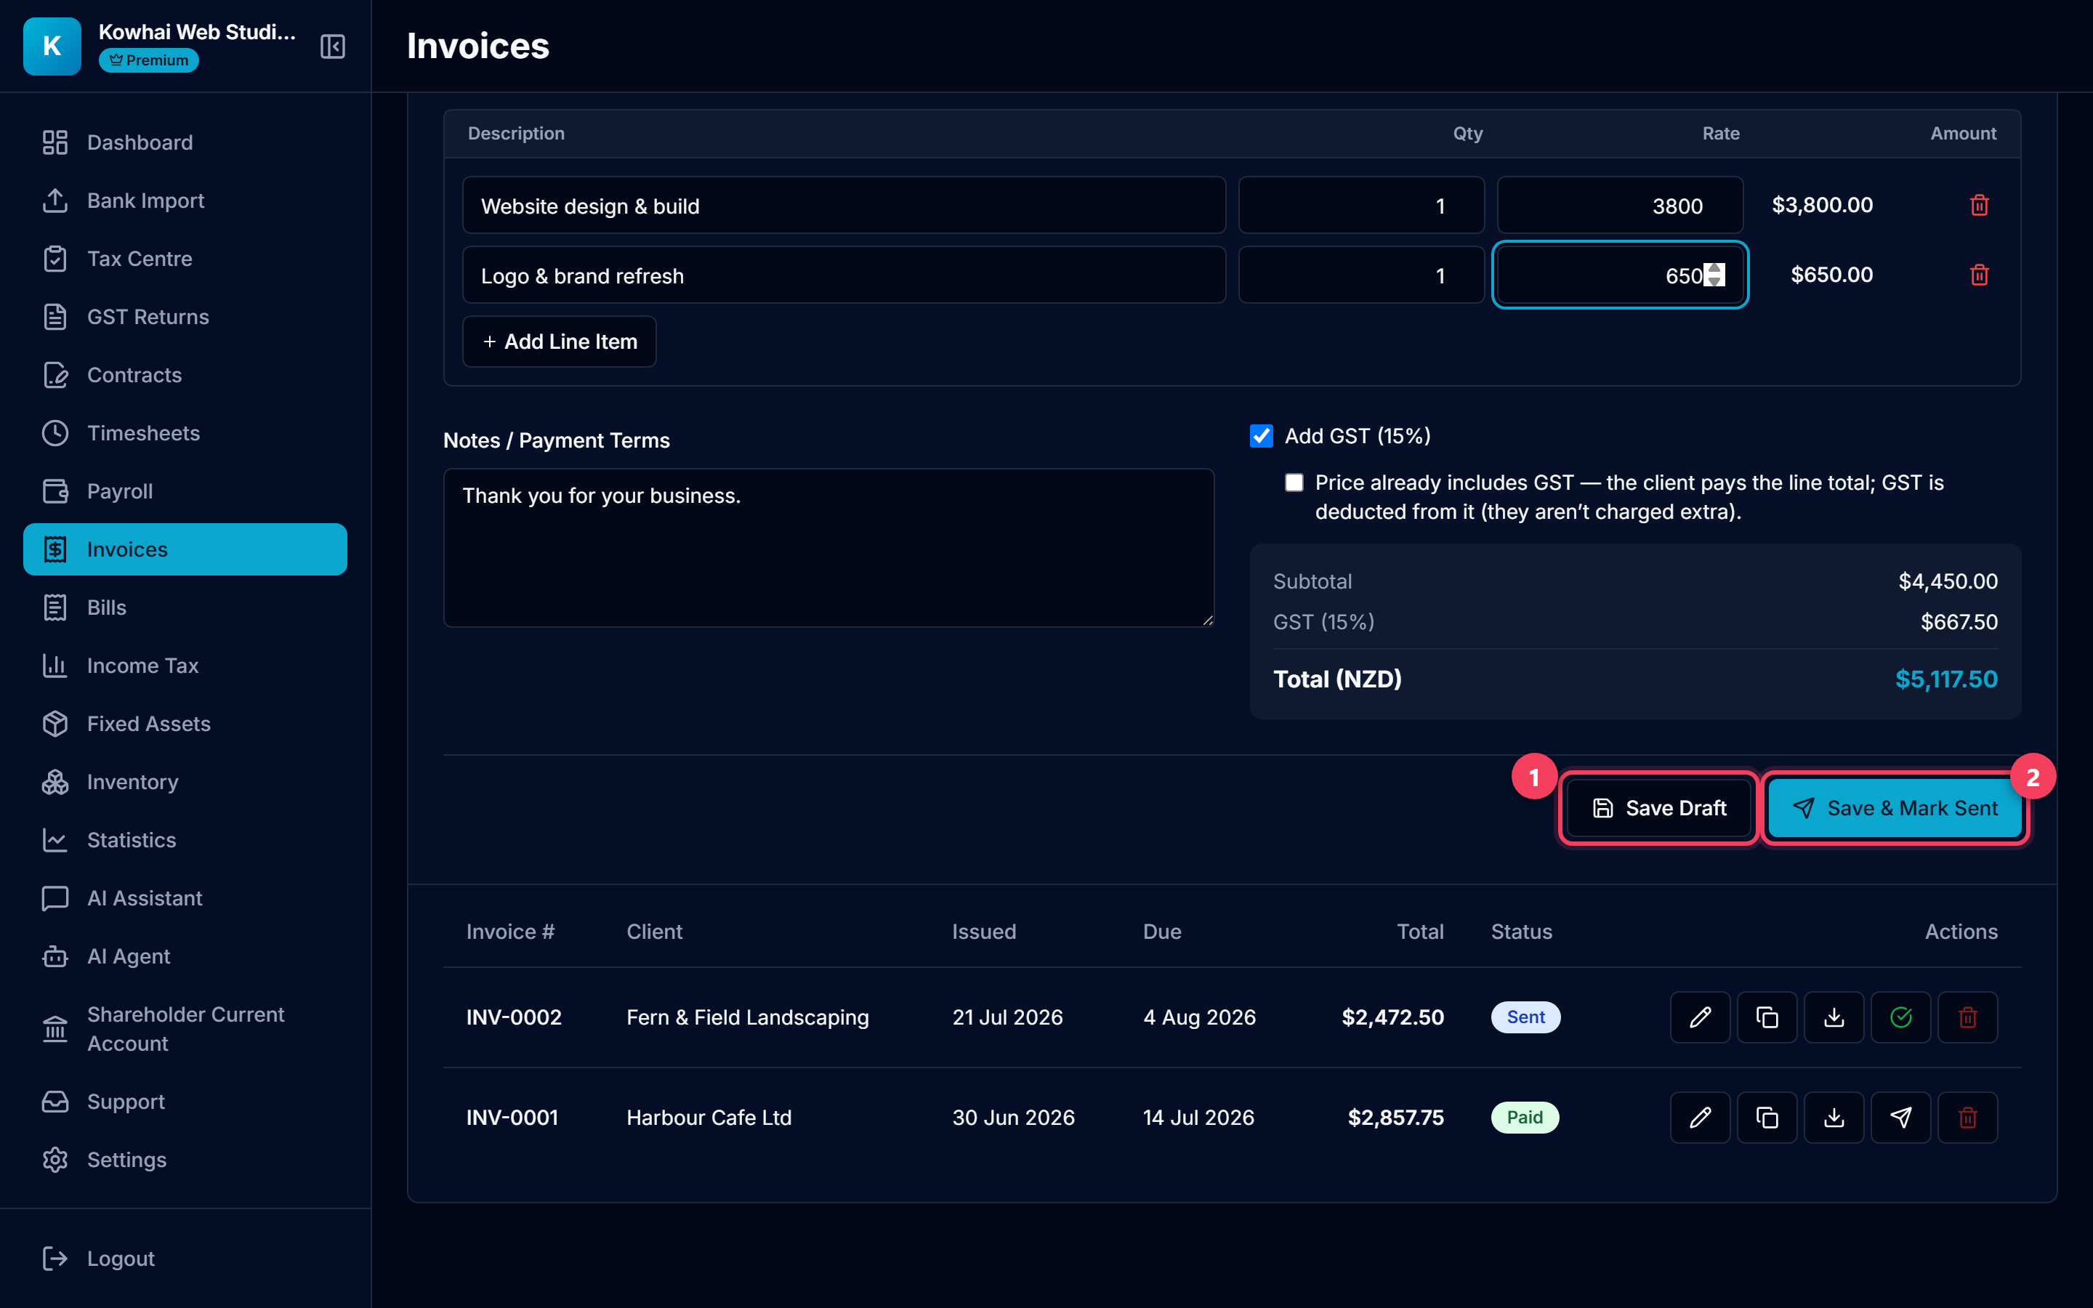Edit invoice INV-0001 with the pencil icon
The height and width of the screenshot is (1308, 2093).
(x=1700, y=1118)
